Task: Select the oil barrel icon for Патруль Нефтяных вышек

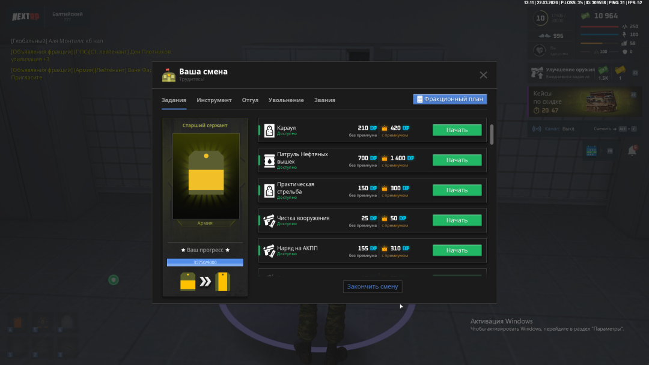Action: point(269,160)
